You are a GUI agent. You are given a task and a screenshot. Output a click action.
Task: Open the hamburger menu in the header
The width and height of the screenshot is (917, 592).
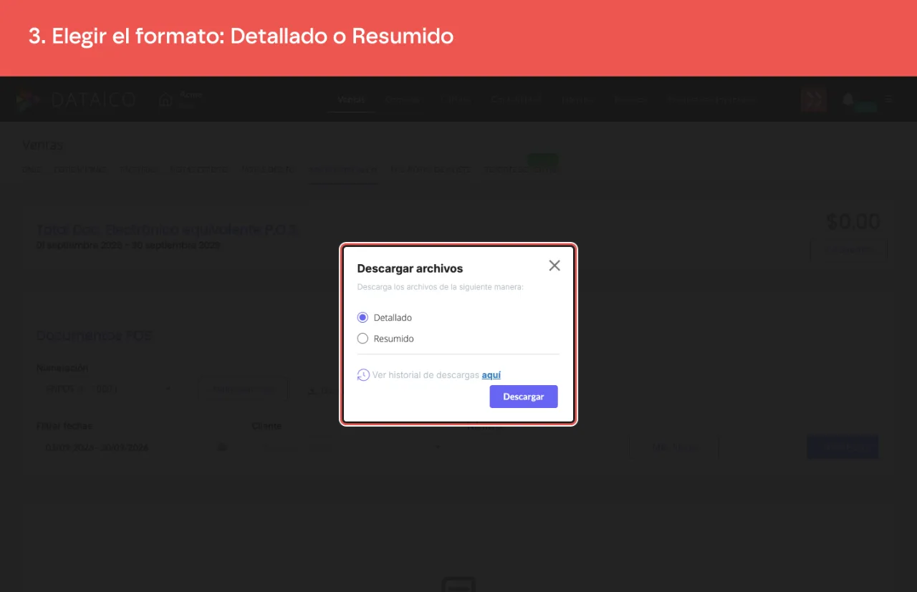click(x=888, y=100)
